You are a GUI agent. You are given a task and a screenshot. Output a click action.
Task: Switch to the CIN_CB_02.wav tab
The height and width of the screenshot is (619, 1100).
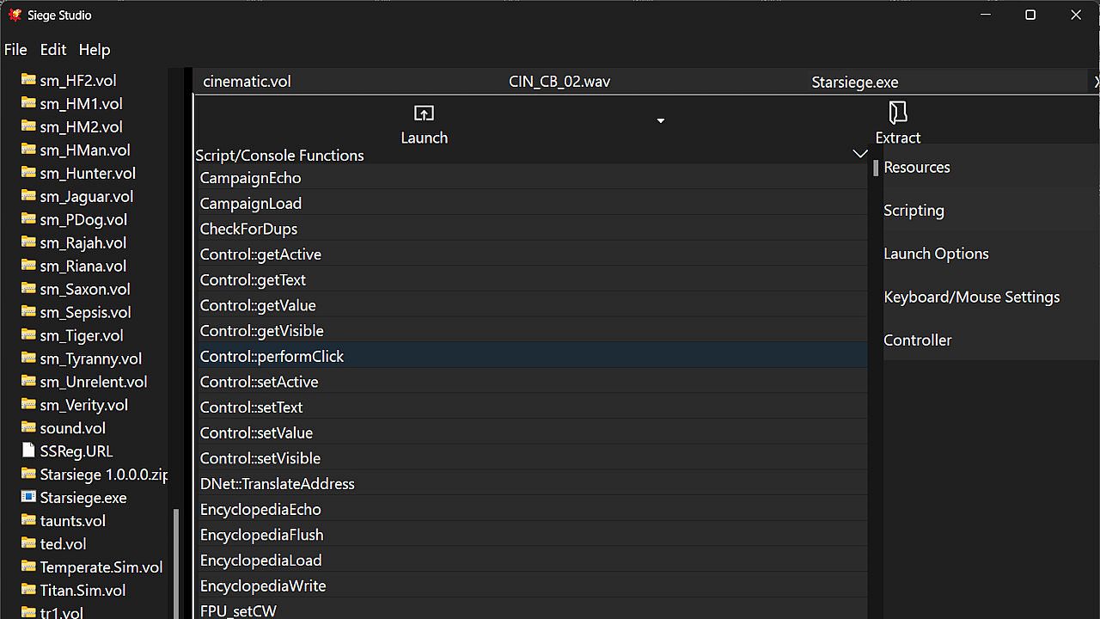(559, 83)
